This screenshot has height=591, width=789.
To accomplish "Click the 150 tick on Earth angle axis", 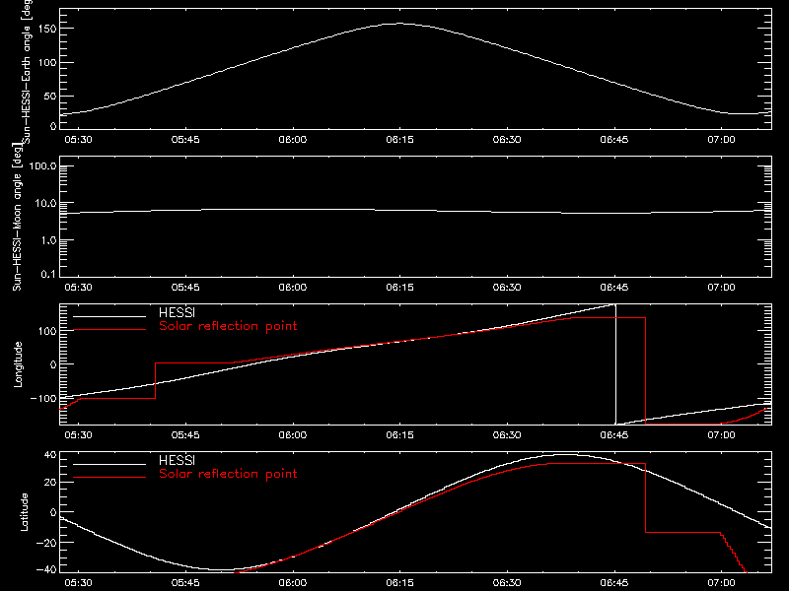I will pos(47,30).
